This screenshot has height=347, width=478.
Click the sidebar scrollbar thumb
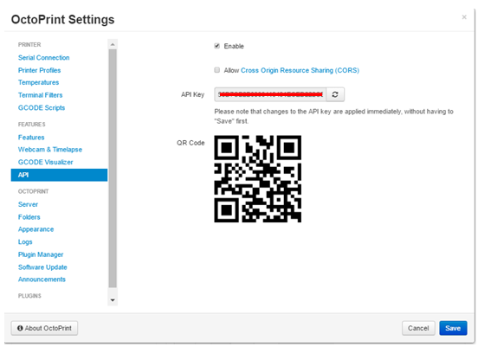113,168
